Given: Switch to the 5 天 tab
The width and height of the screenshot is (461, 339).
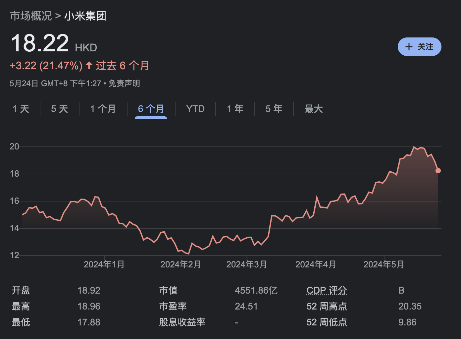Looking at the screenshot, I should 60,109.
